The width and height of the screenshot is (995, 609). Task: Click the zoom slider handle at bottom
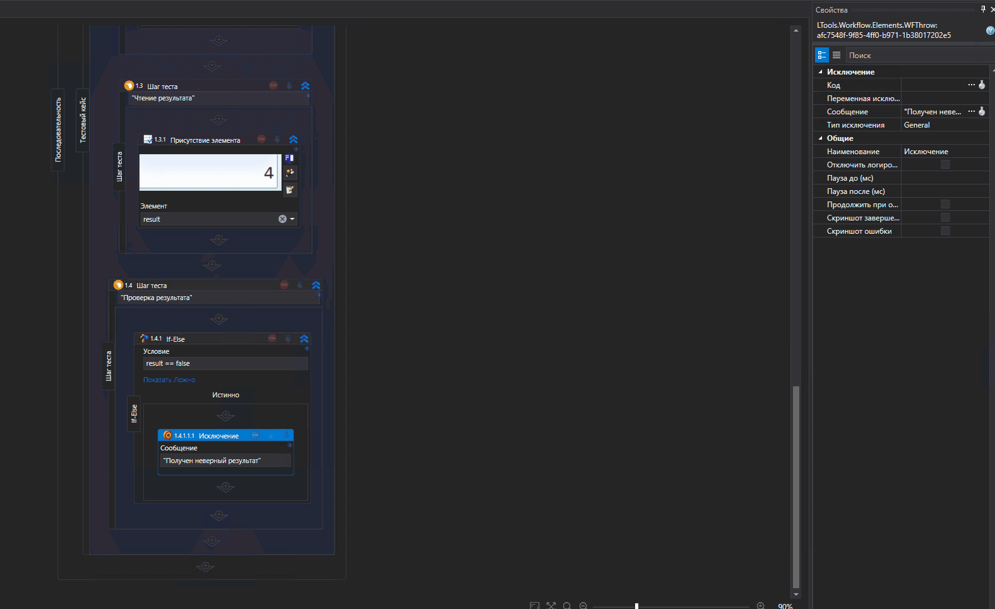tap(636, 606)
